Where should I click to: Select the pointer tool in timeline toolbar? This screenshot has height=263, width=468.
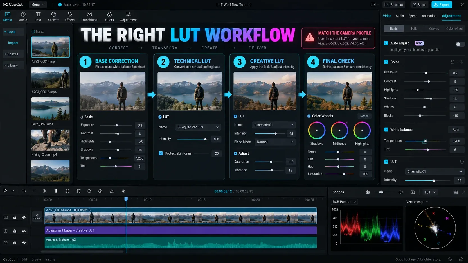pos(5,191)
